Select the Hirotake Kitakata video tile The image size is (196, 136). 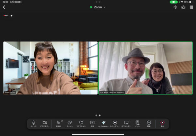click(x=145, y=68)
